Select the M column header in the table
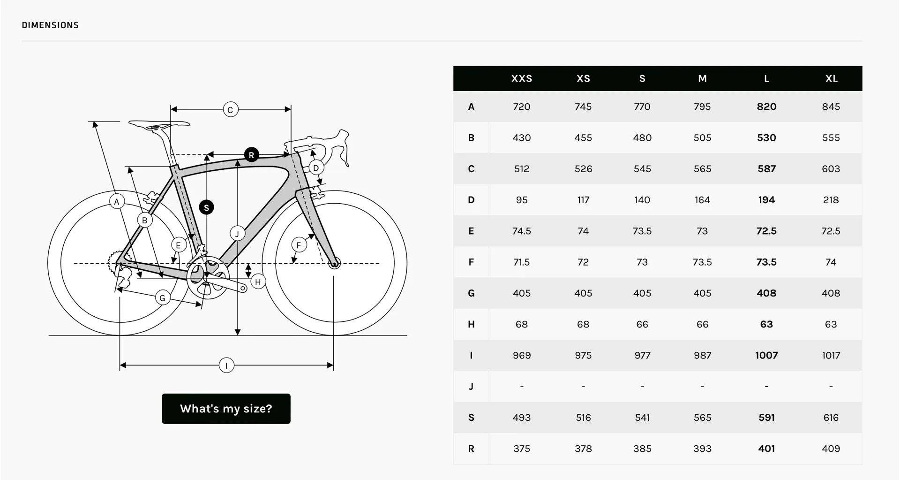Screen dimensions: 900x480 [702, 78]
